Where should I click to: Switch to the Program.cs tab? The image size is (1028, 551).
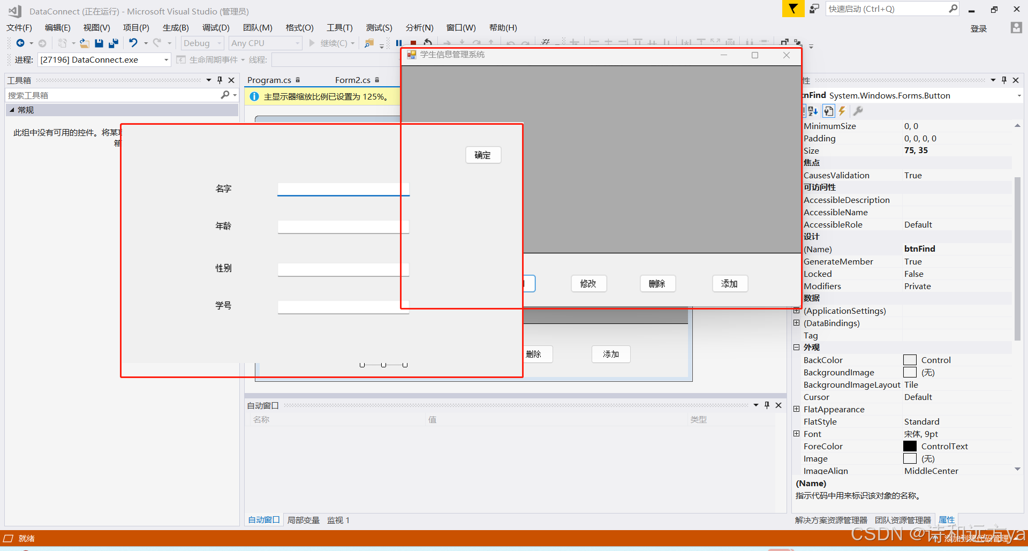269,80
